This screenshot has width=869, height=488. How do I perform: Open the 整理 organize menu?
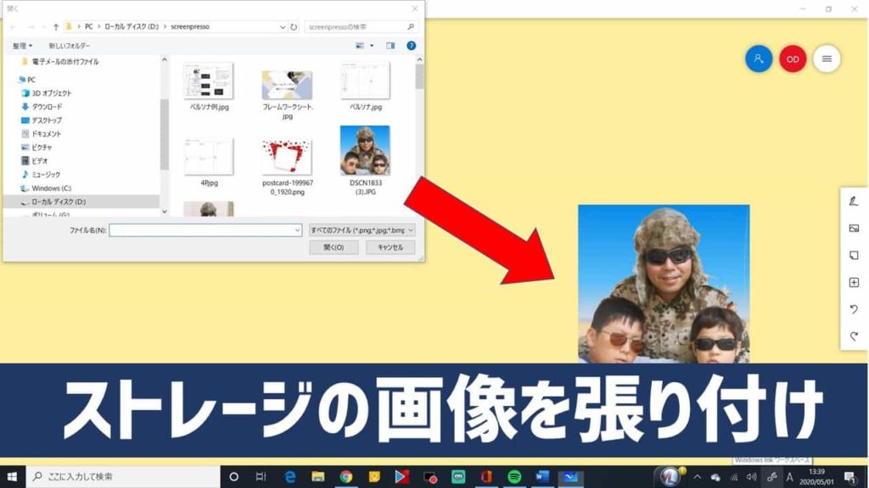click(x=23, y=46)
